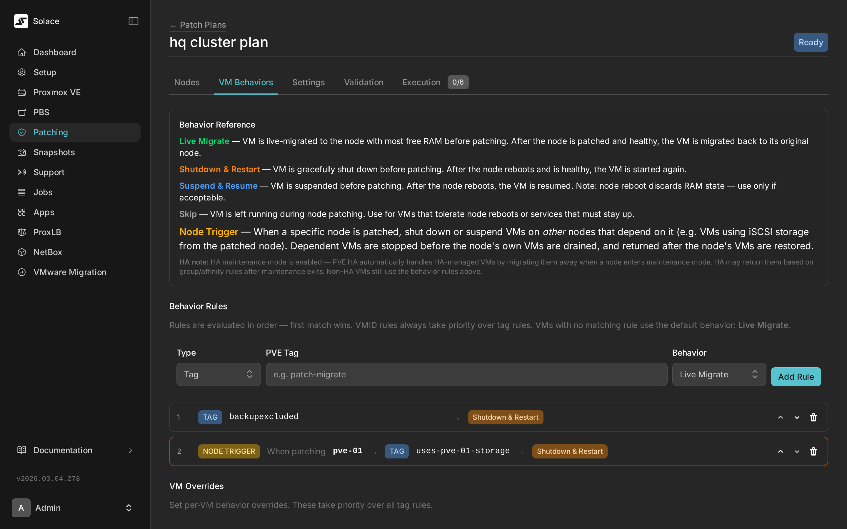The image size is (847, 529).
Task: Focus the PVE Tag input field
Action: [x=466, y=374]
